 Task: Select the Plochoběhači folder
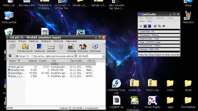coord(188,102)
